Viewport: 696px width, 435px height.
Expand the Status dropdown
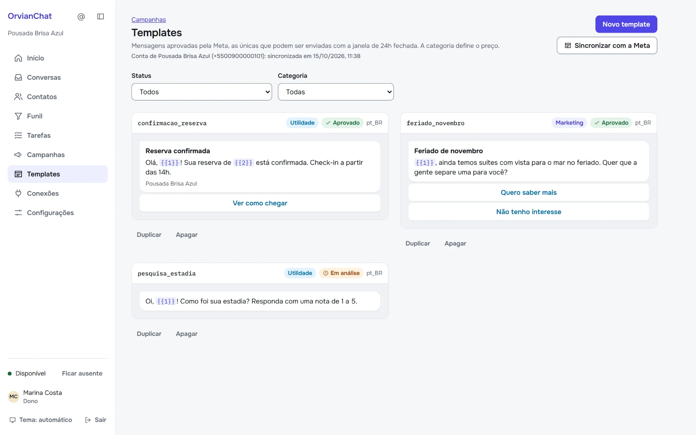click(x=201, y=92)
